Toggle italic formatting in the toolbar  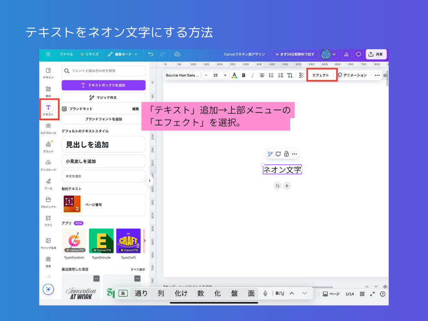(253, 75)
